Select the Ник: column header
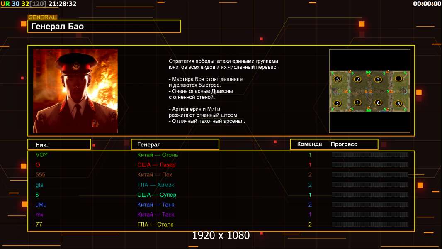The height and width of the screenshot is (249, 442). point(59,145)
